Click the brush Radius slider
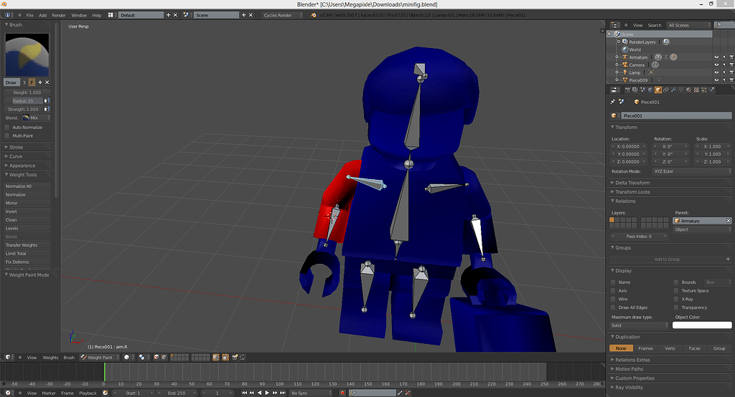Viewport: 735px width, 397px height. [x=24, y=100]
